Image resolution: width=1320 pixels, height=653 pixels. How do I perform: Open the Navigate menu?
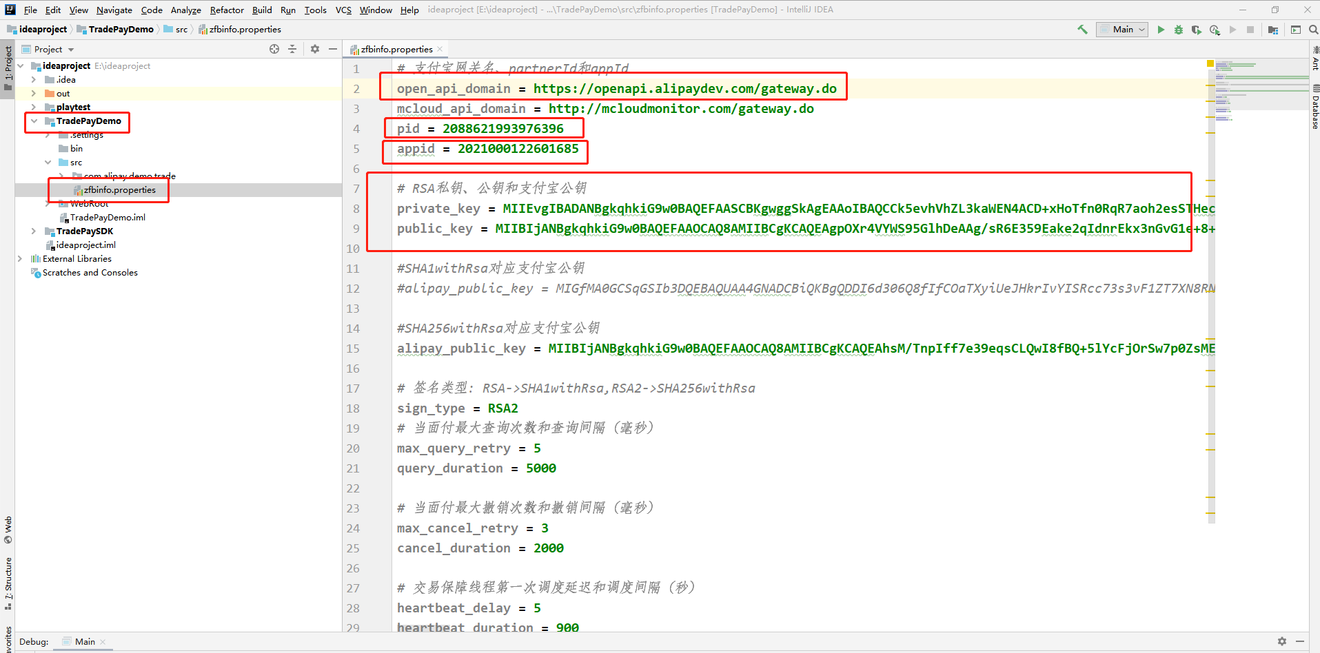[x=114, y=10]
